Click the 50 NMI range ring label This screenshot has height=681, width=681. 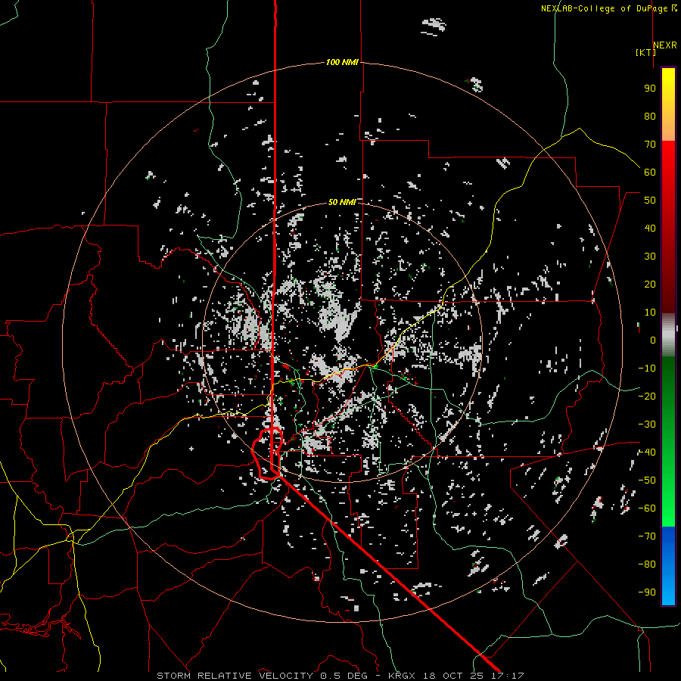[342, 202]
